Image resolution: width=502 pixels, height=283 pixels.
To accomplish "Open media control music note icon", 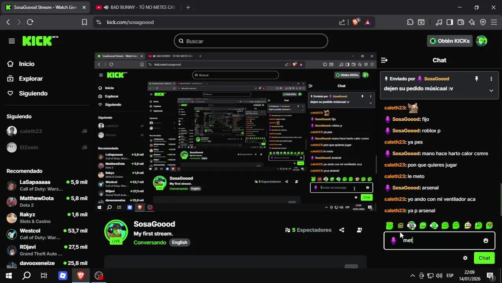I will pyautogui.click(x=439, y=22).
